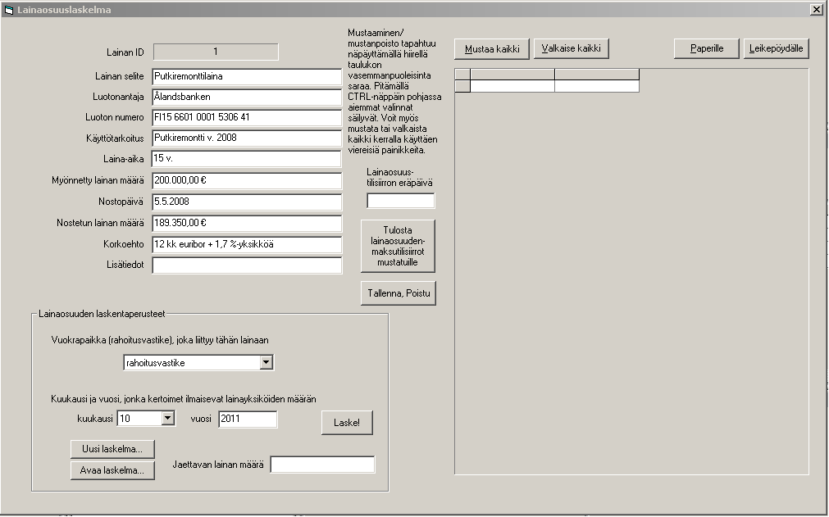Click second data cell in table row

pyautogui.click(x=597, y=86)
